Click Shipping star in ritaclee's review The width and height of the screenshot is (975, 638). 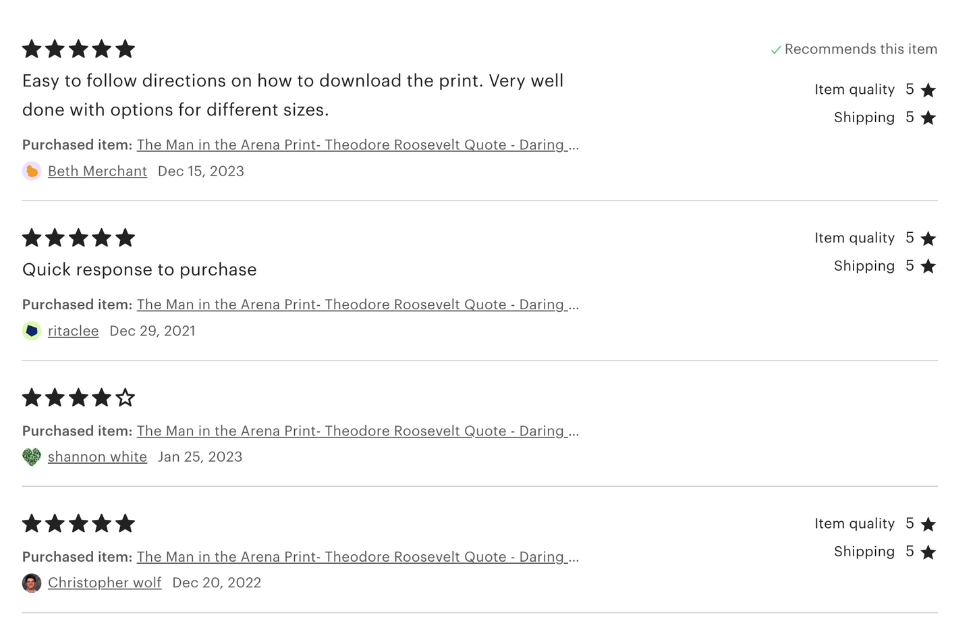pyautogui.click(x=928, y=267)
